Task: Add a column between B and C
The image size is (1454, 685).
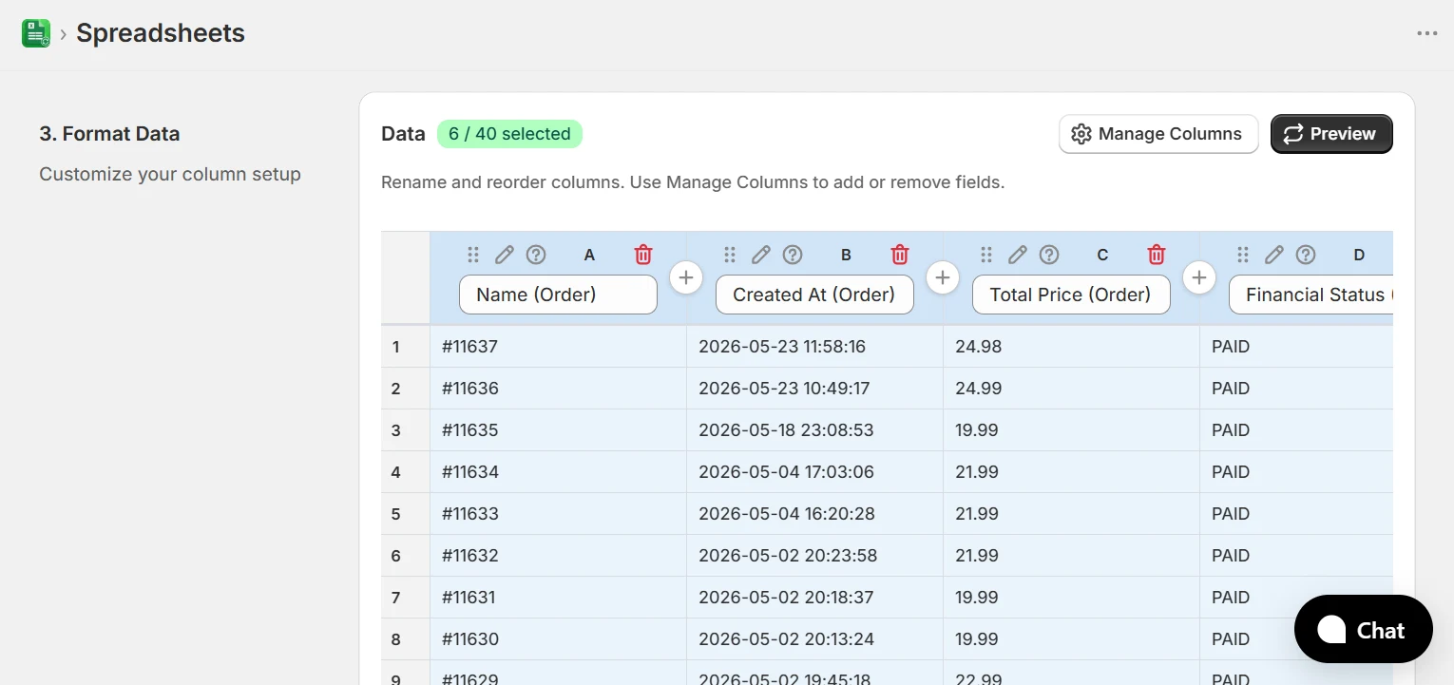Action: (943, 277)
